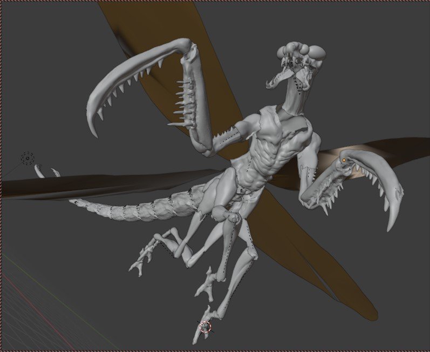Click the 3D cursor near the lowest foot
This screenshot has width=430, height=352.
coord(205,326)
